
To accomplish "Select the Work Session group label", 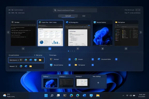I will click(x=13, y=60).
